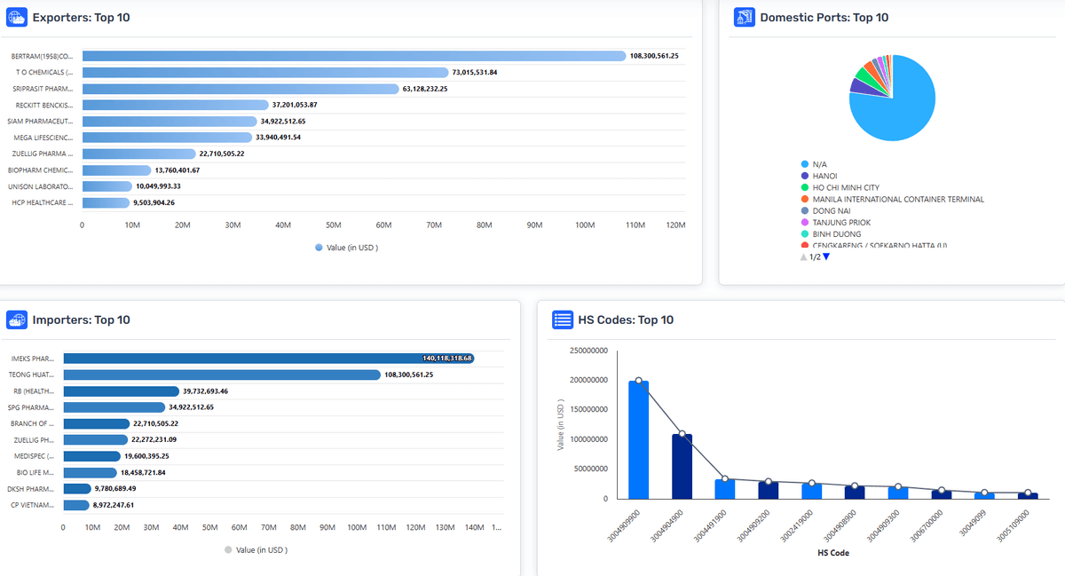Go to next legend page arrow
This screenshot has height=576, width=1065.
826,256
